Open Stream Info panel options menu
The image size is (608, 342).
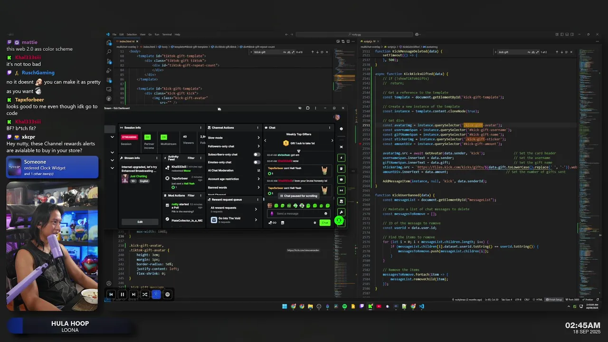[x=157, y=158]
